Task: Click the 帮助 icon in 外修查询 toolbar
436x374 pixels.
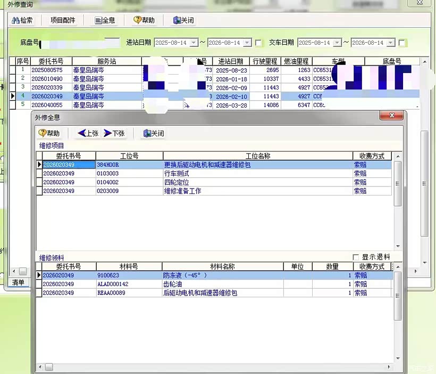Action: point(137,20)
